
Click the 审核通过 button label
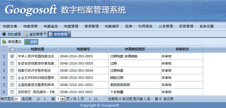[x=15, y=42]
